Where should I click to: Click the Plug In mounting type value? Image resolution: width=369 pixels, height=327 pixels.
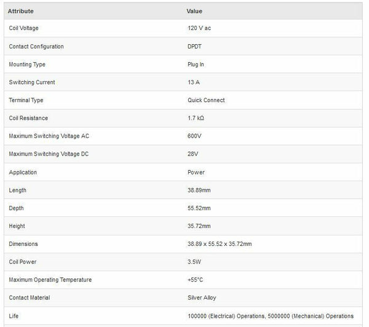(x=197, y=65)
